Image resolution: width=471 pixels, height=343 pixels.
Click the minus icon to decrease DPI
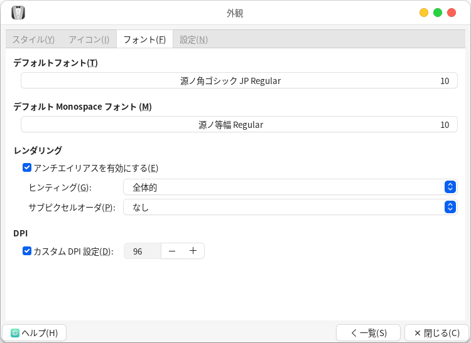(172, 251)
